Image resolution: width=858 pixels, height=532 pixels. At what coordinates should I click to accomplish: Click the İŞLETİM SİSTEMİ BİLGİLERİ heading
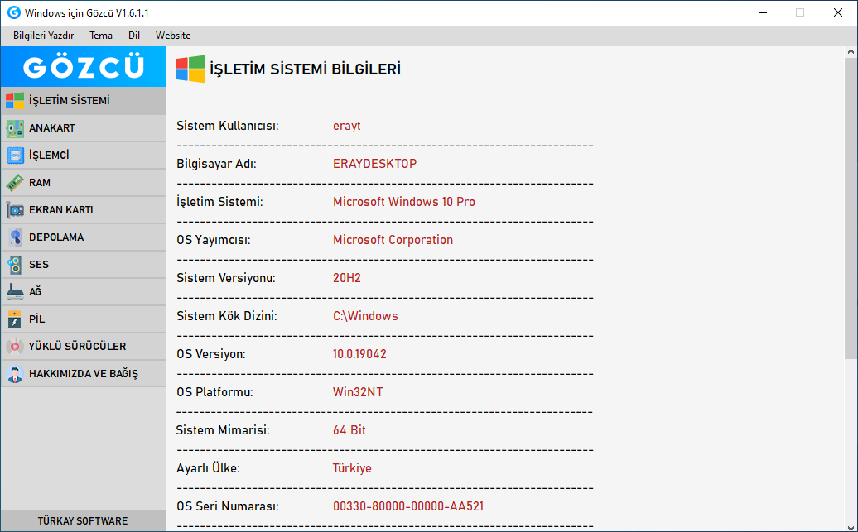pyautogui.click(x=306, y=69)
